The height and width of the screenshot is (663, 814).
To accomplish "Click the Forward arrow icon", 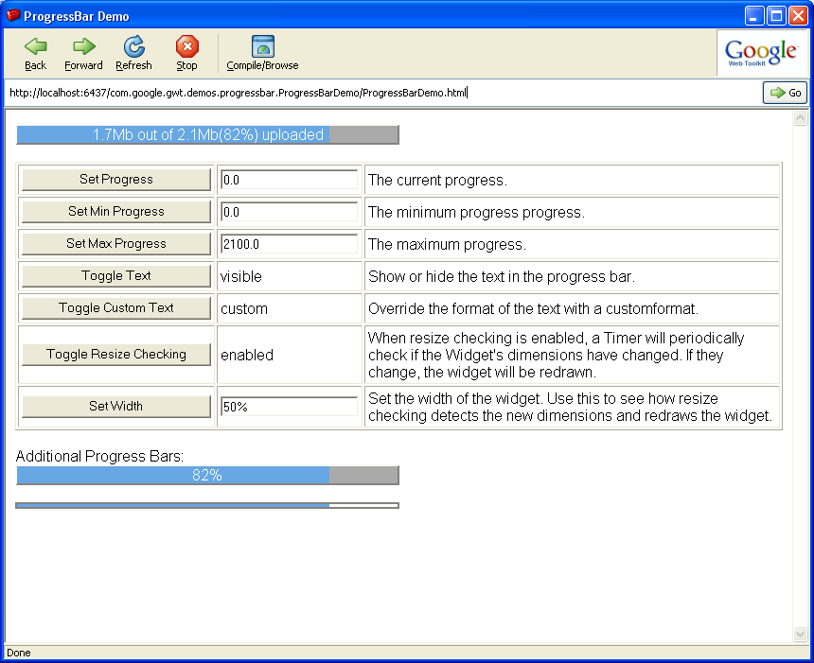I will click(x=83, y=47).
